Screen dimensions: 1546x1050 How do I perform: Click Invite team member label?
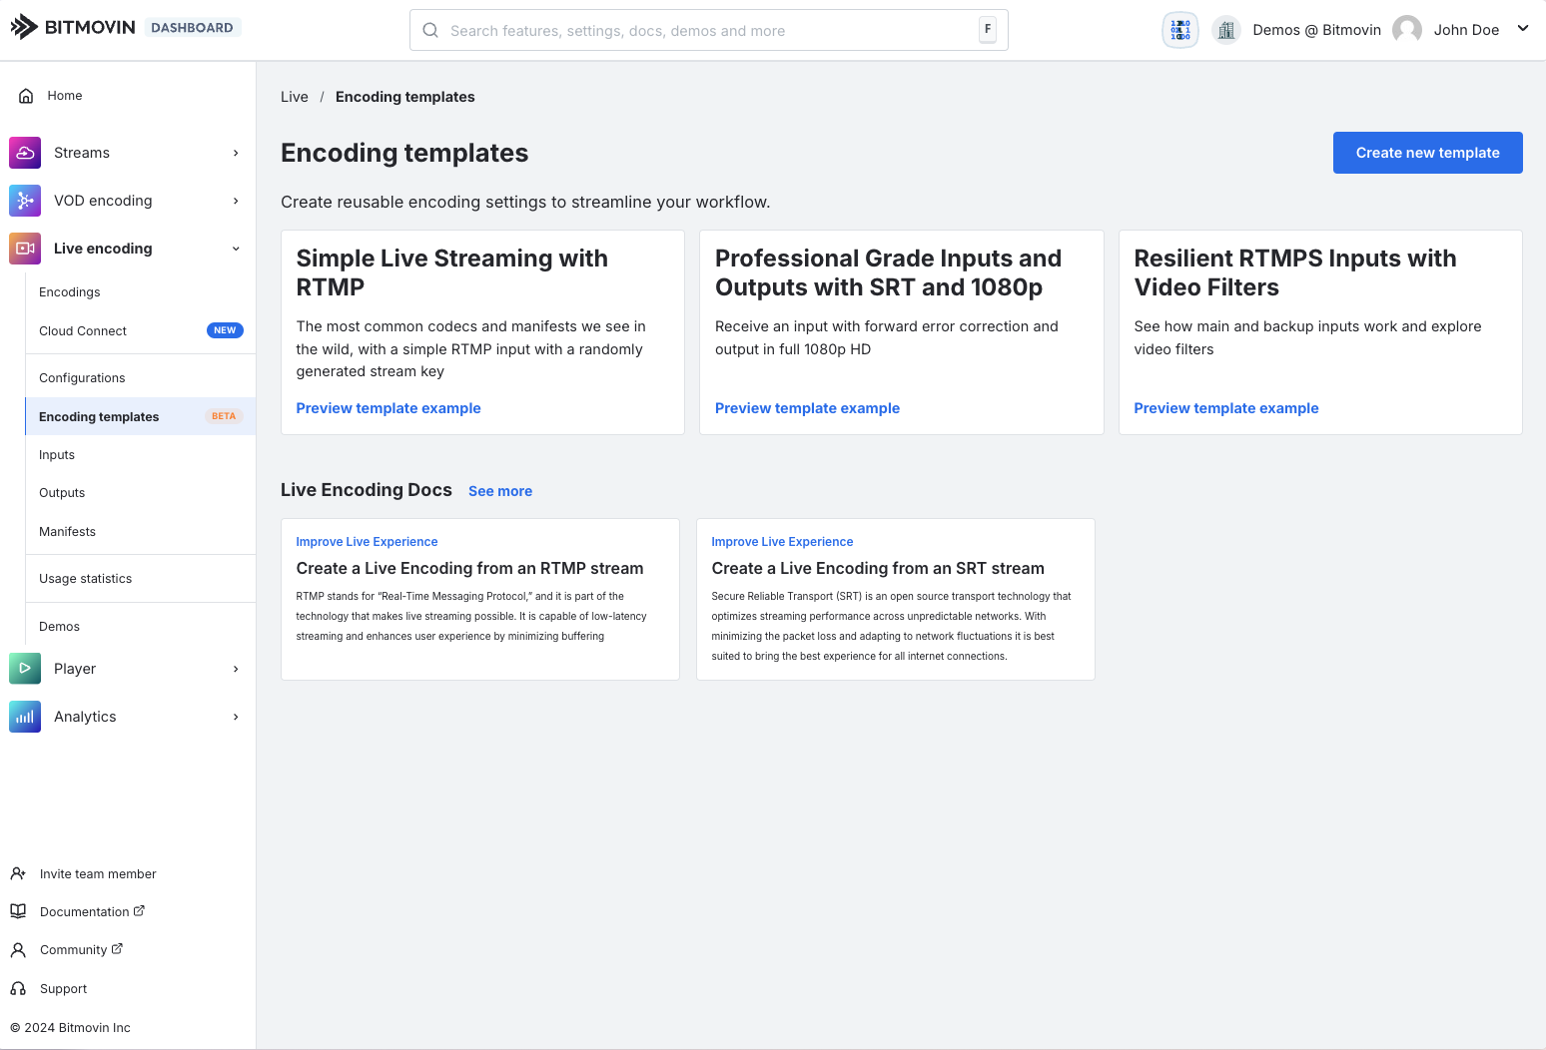(x=98, y=874)
